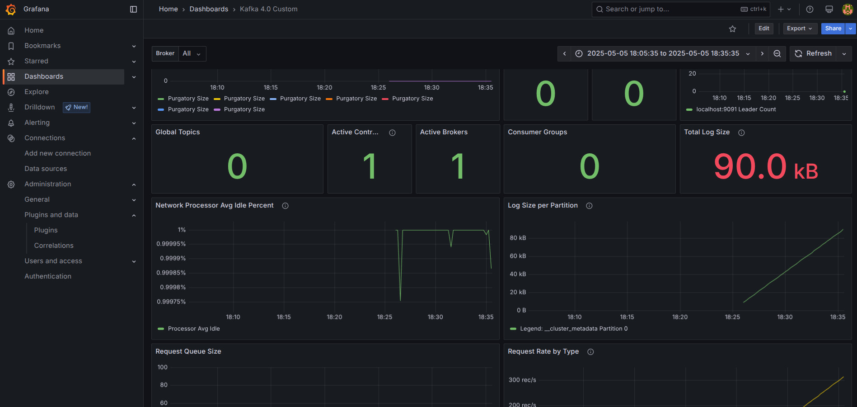Expand the Drilldown section chevron
This screenshot has width=857, height=407.
[x=134, y=108]
